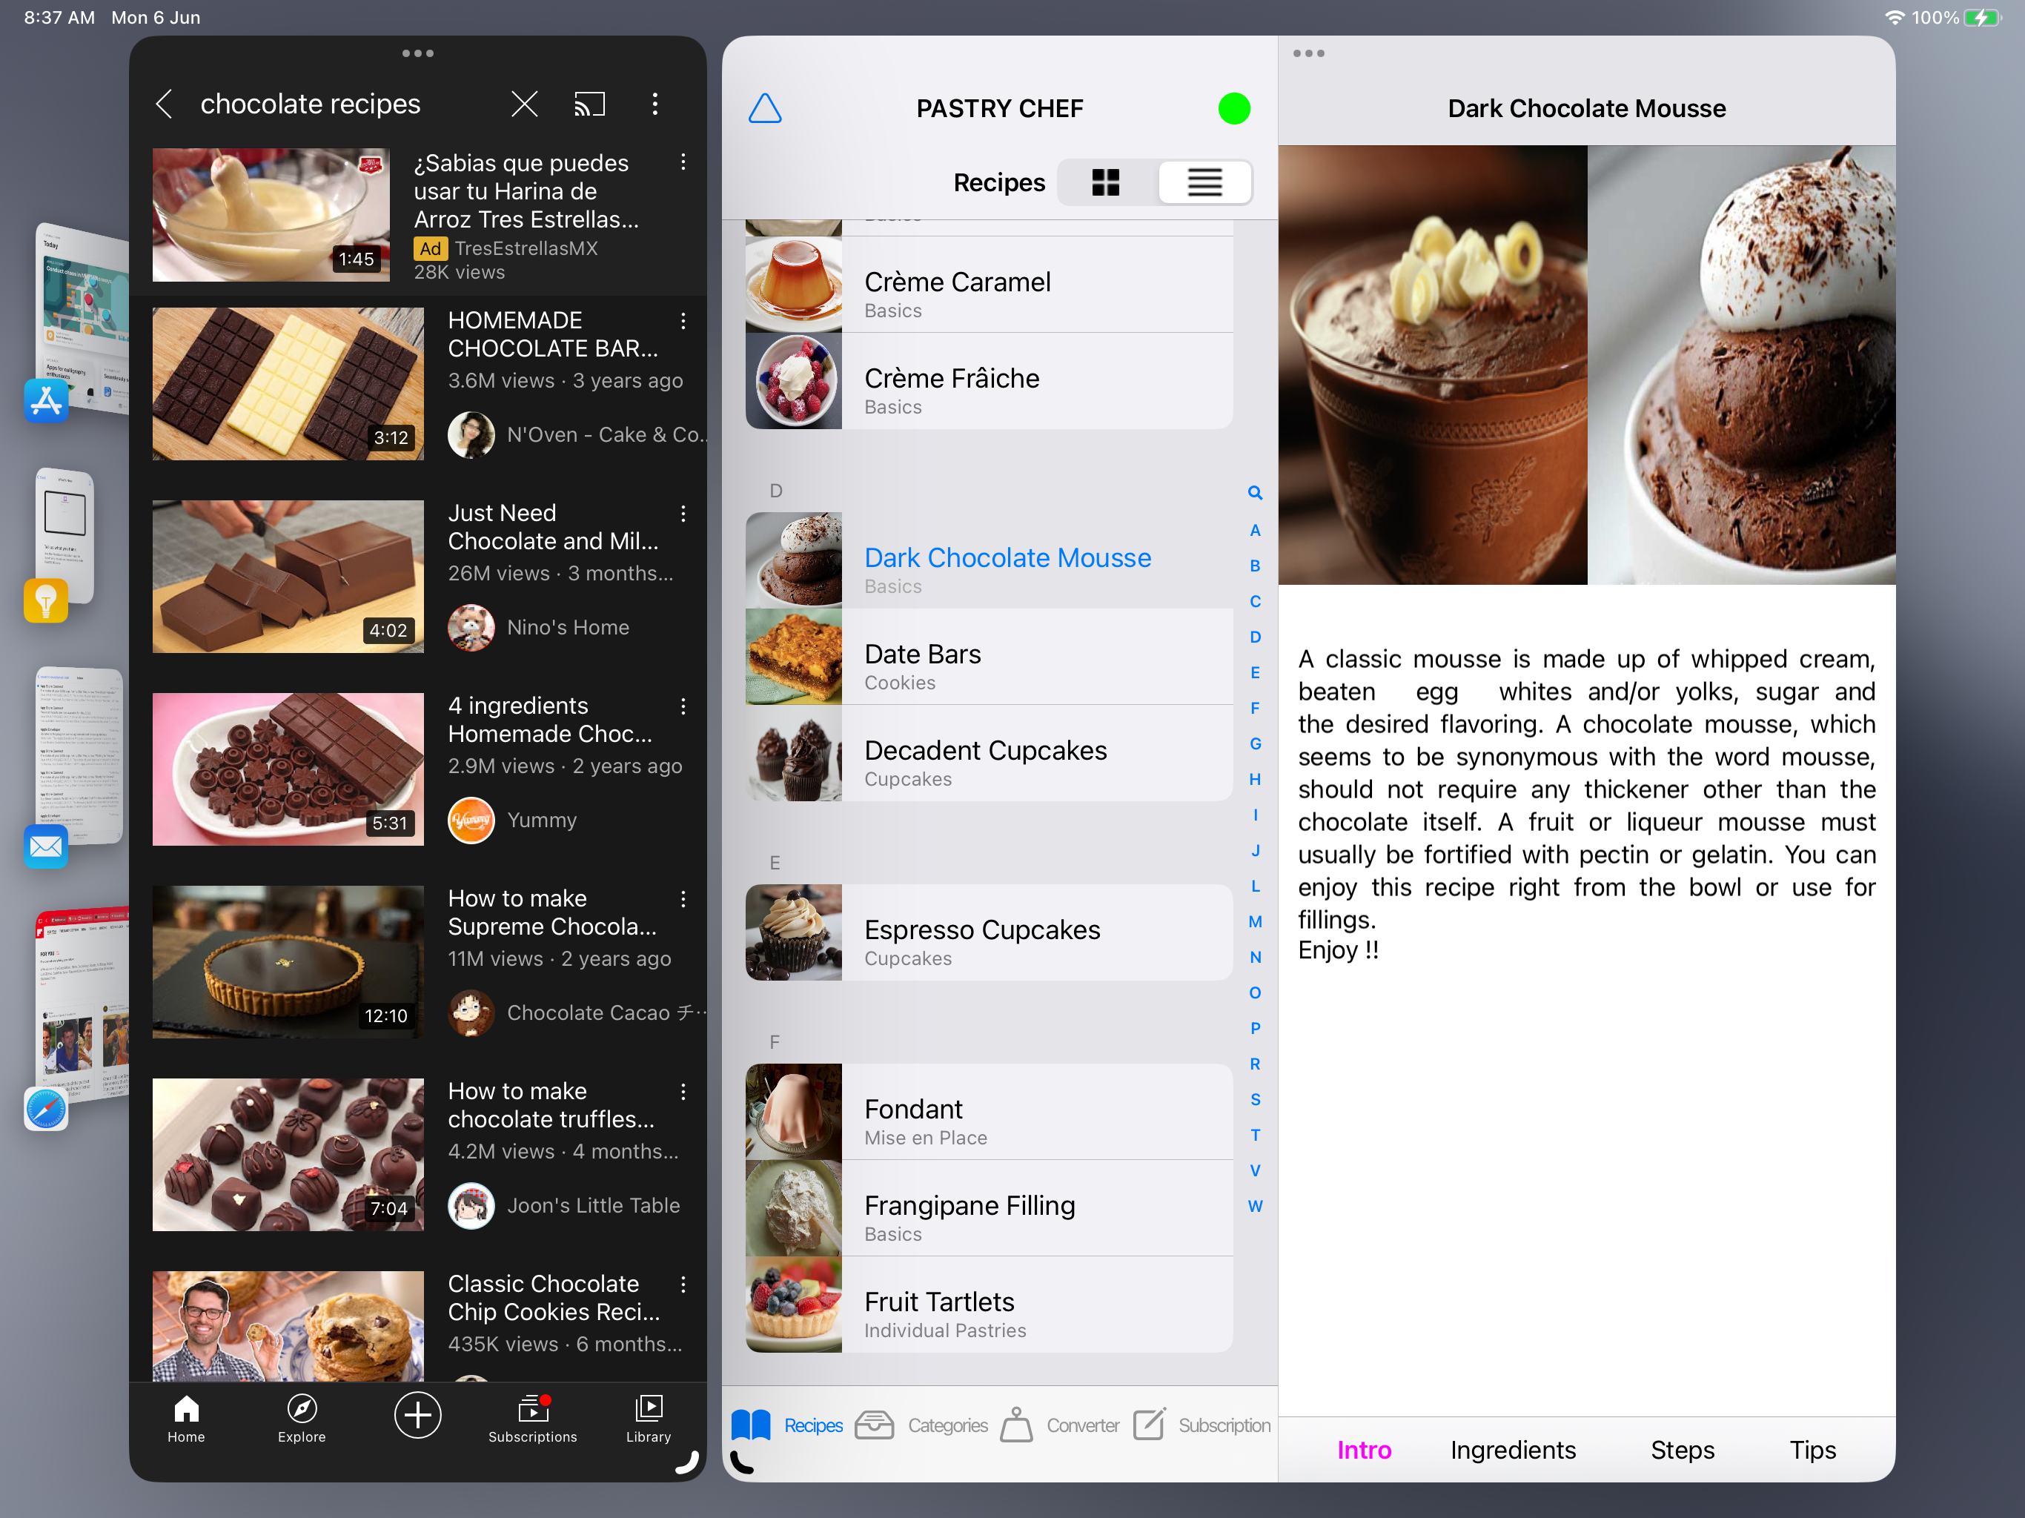This screenshot has height=1518, width=2025.
Task: Open options for 4 ingredients Homemade video
Action: coord(683,707)
